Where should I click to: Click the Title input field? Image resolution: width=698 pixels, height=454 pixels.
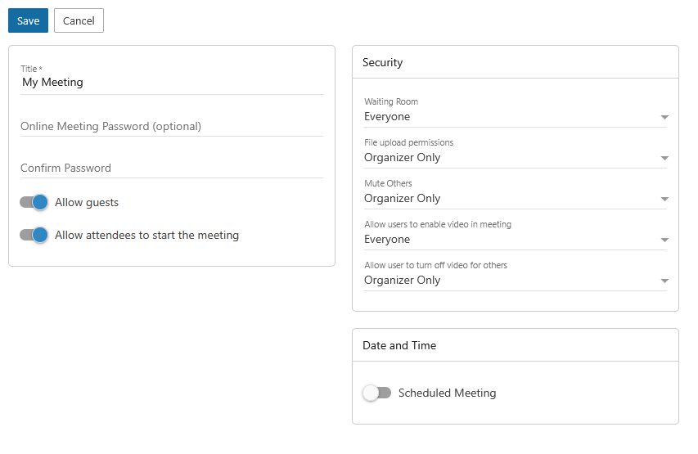tap(171, 83)
